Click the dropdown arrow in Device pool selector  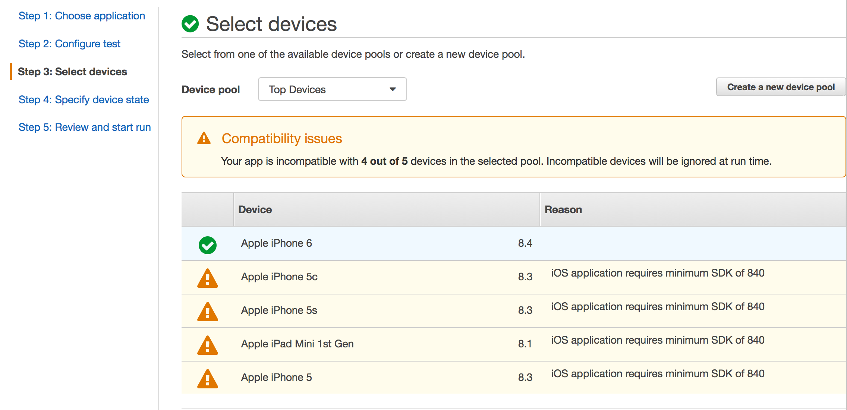tap(393, 89)
